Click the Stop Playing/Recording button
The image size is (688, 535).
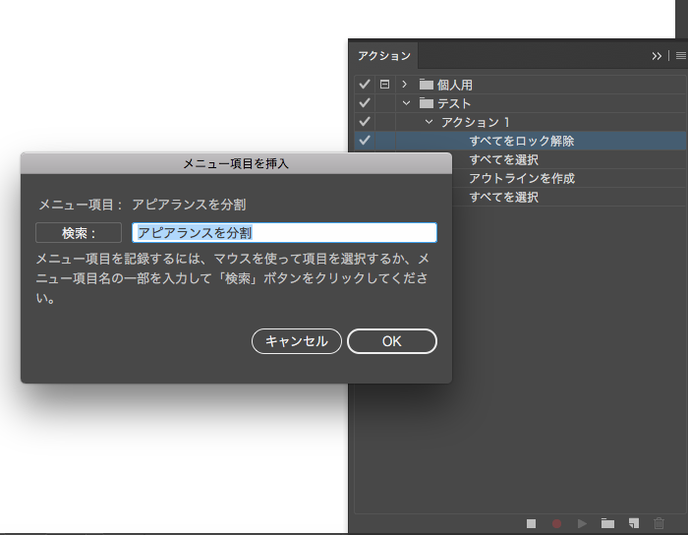coord(531,524)
